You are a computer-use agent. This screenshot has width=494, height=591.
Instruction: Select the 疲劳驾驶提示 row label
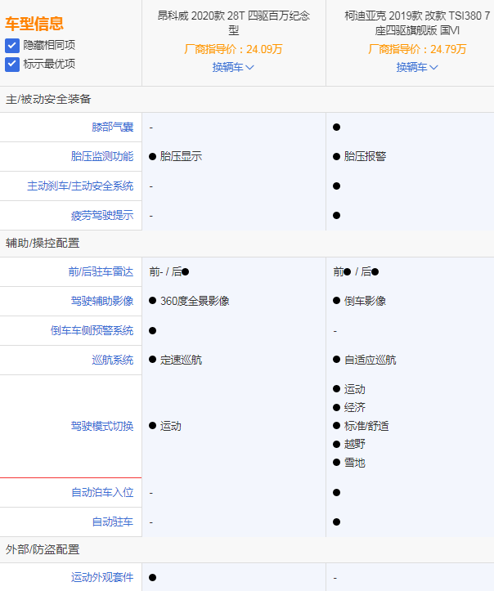tap(101, 216)
